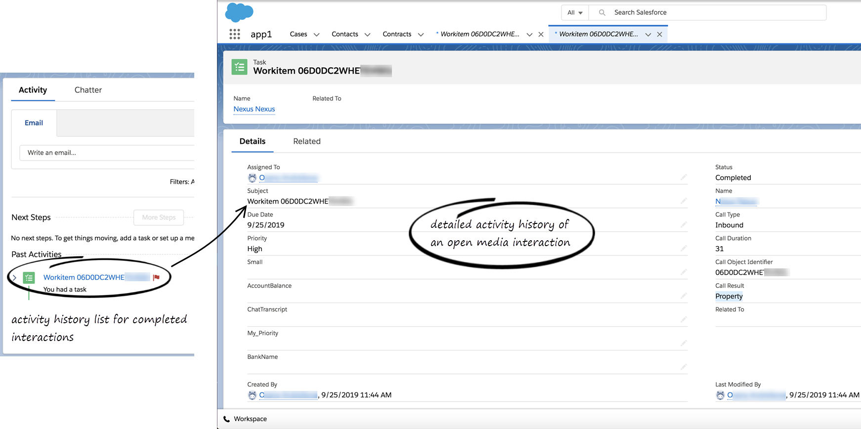Click the Salesforce cloud logo
Image resolution: width=861 pixels, height=429 pixels.
(x=239, y=12)
